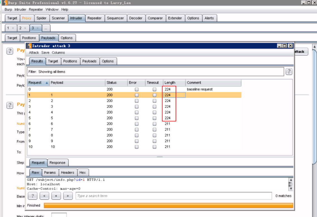Open the Help menu
This screenshot has height=217, width=317.
click(65, 9)
